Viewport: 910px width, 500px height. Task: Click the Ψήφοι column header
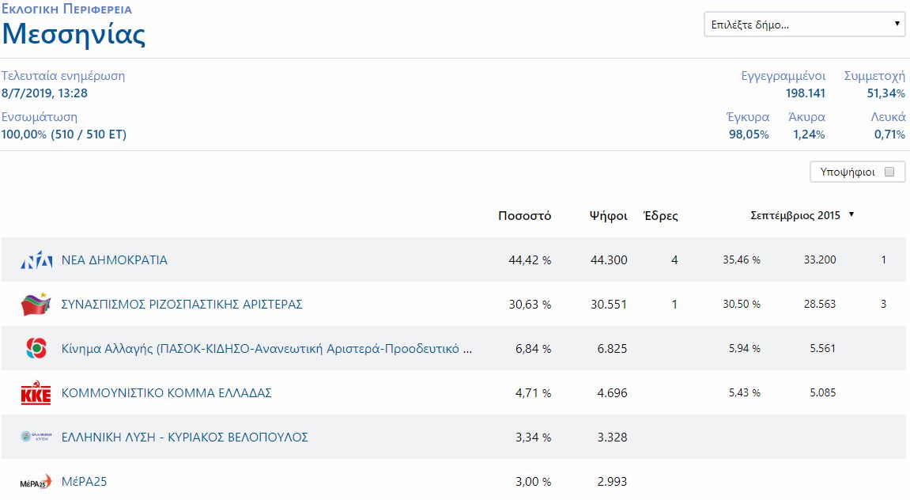point(608,216)
